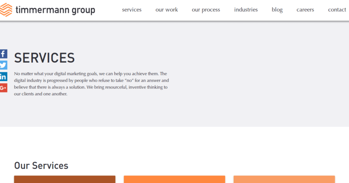Share page via LinkedIn icon
The image size is (349, 183).
tap(4, 76)
